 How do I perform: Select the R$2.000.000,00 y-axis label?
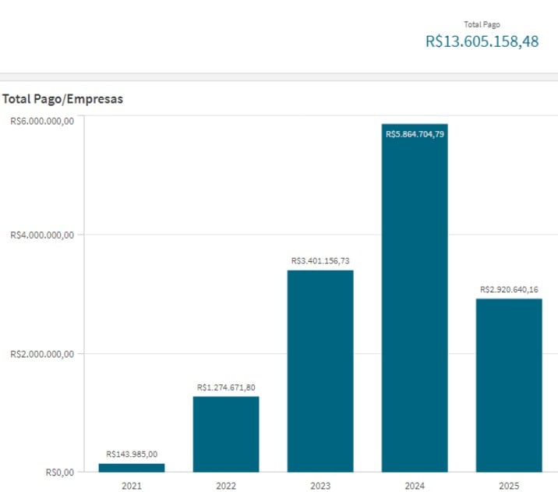[x=42, y=354]
